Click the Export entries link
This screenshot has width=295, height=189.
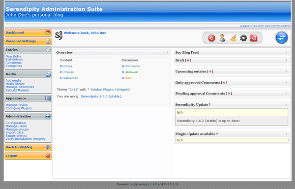click(x=16, y=136)
